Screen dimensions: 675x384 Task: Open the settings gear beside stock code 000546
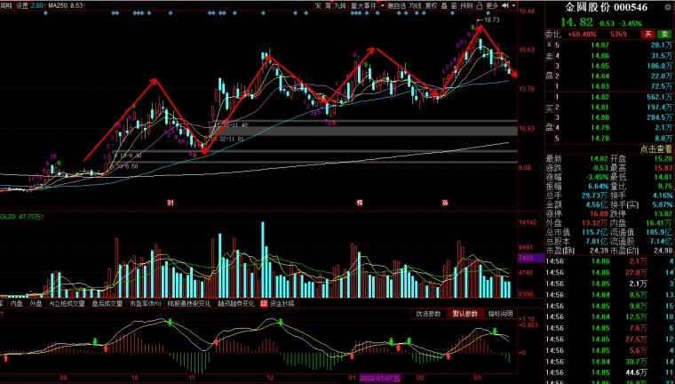667,7
